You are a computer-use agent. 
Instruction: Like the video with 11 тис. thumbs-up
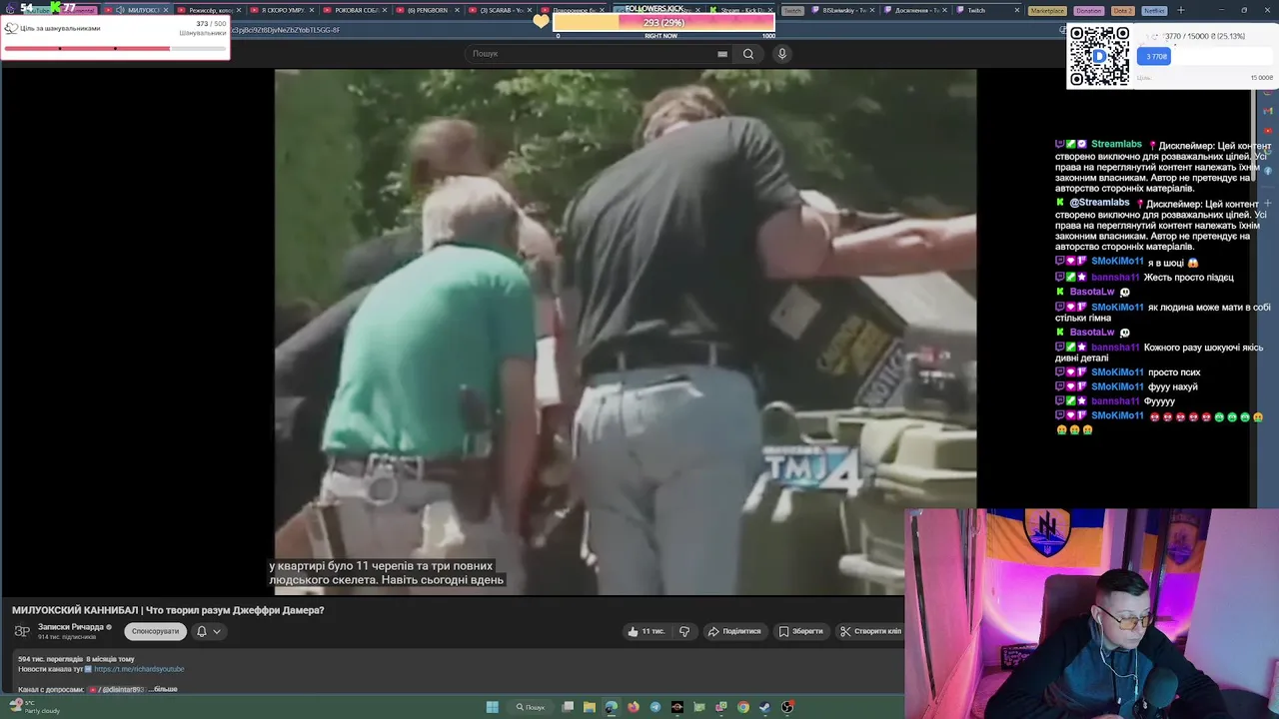(x=645, y=631)
